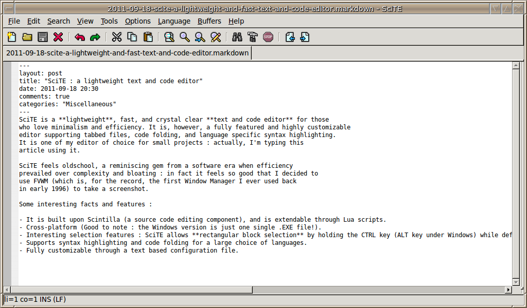
Task: Click line 'categories: "Miscellaneous"'
Action: click(67, 104)
